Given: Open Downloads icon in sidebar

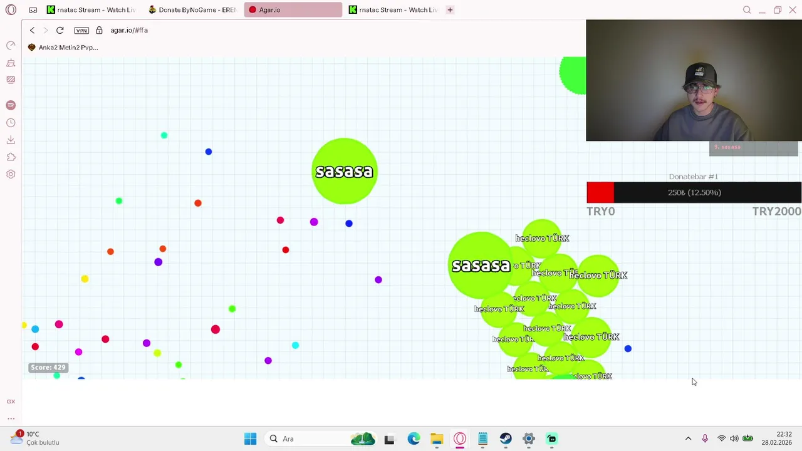Looking at the screenshot, I should click(x=11, y=140).
